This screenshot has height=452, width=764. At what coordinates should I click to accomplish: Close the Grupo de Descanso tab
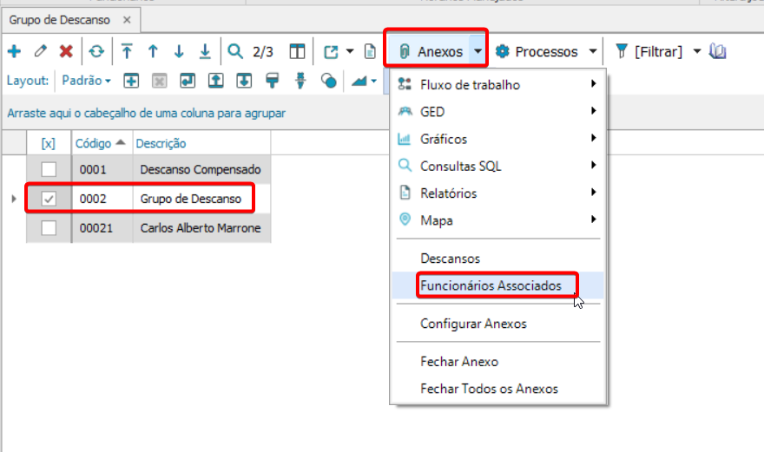click(127, 20)
